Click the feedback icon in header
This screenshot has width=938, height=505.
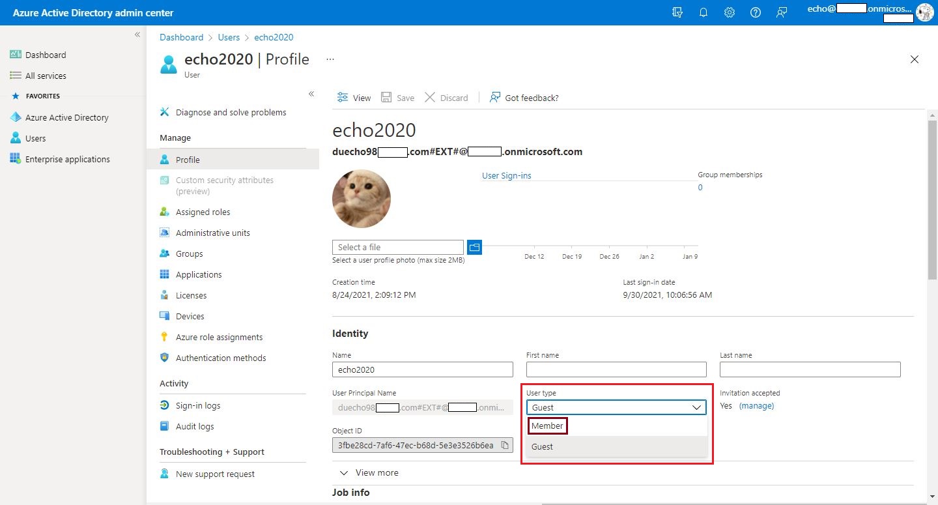point(782,12)
